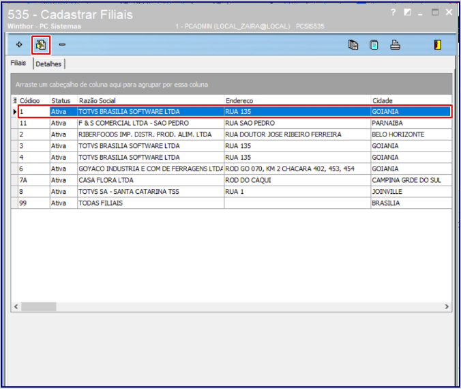The width and height of the screenshot is (461, 389).
Task: Select row with code 4
Action: pyautogui.click(x=235, y=158)
